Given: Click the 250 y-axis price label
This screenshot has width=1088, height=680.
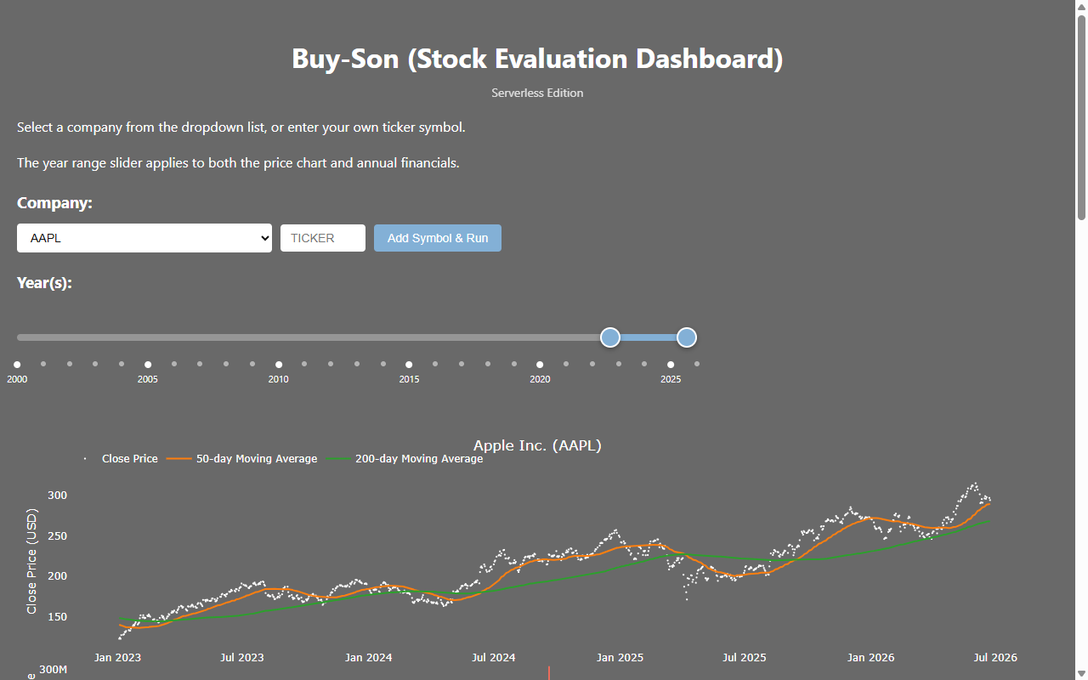Looking at the screenshot, I should 58,535.
